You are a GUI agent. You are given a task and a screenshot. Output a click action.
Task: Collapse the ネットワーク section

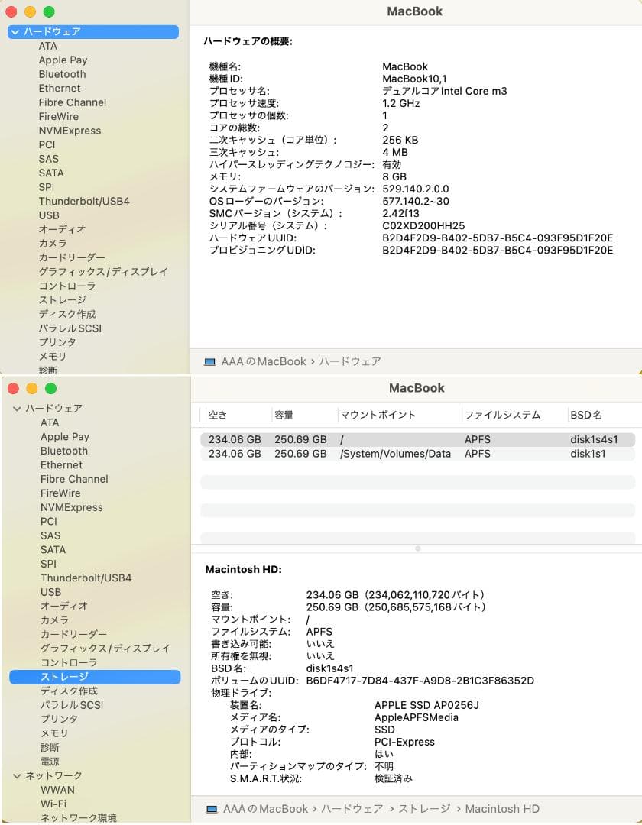click(x=17, y=775)
